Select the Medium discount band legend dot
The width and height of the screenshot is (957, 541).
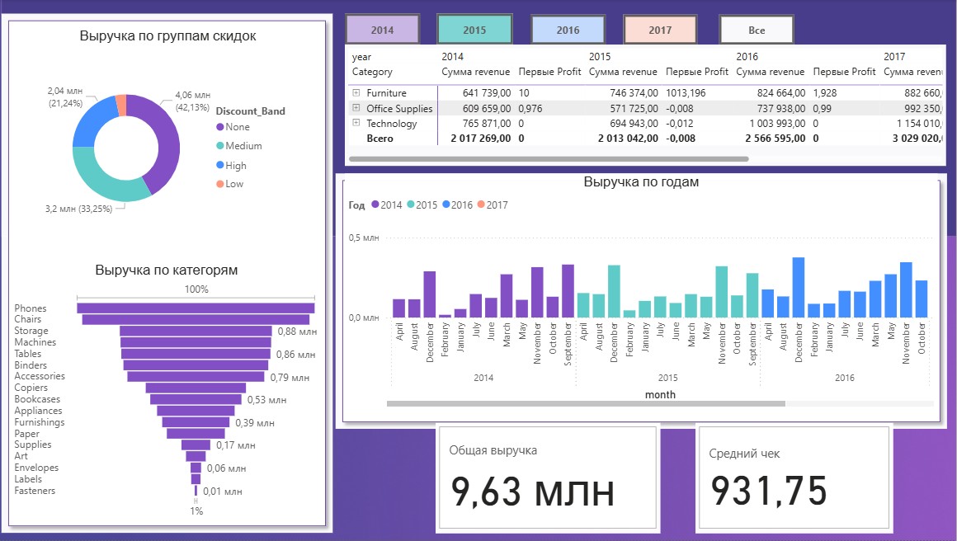(219, 146)
